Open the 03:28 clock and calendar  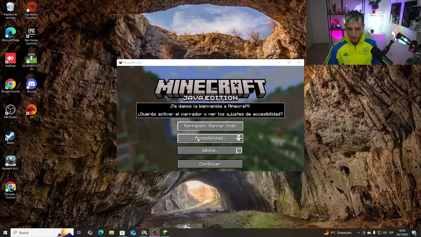pyautogui.click(x=402, y=233)
